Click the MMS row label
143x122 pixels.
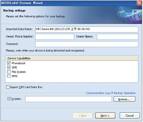pos(15,76)
